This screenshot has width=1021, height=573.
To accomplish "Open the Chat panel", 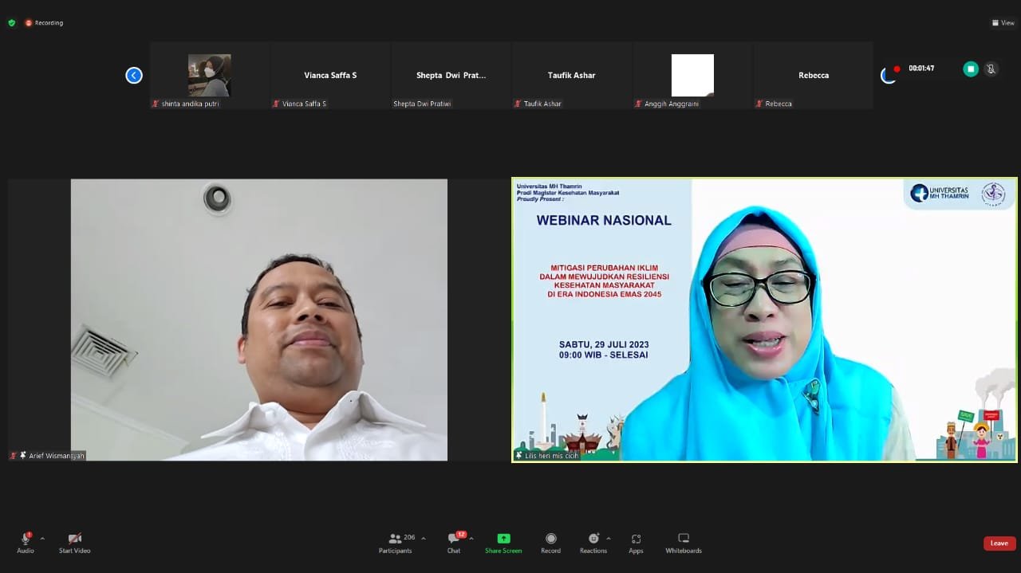I will [x=454, y=543].
